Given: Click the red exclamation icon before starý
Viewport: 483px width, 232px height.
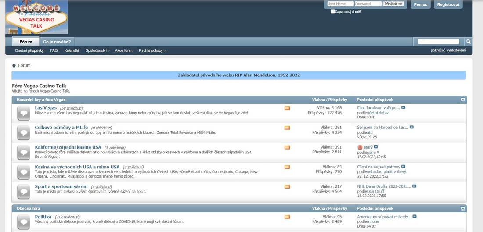Looking at the screenshot, I should pyautogui.click(x=360, y=147).
